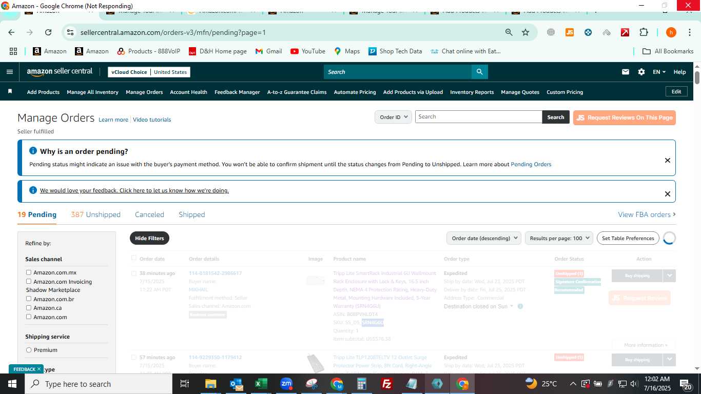Click the Order ID search input field
This screenshot has height=394, width=701.
(478, 117)
